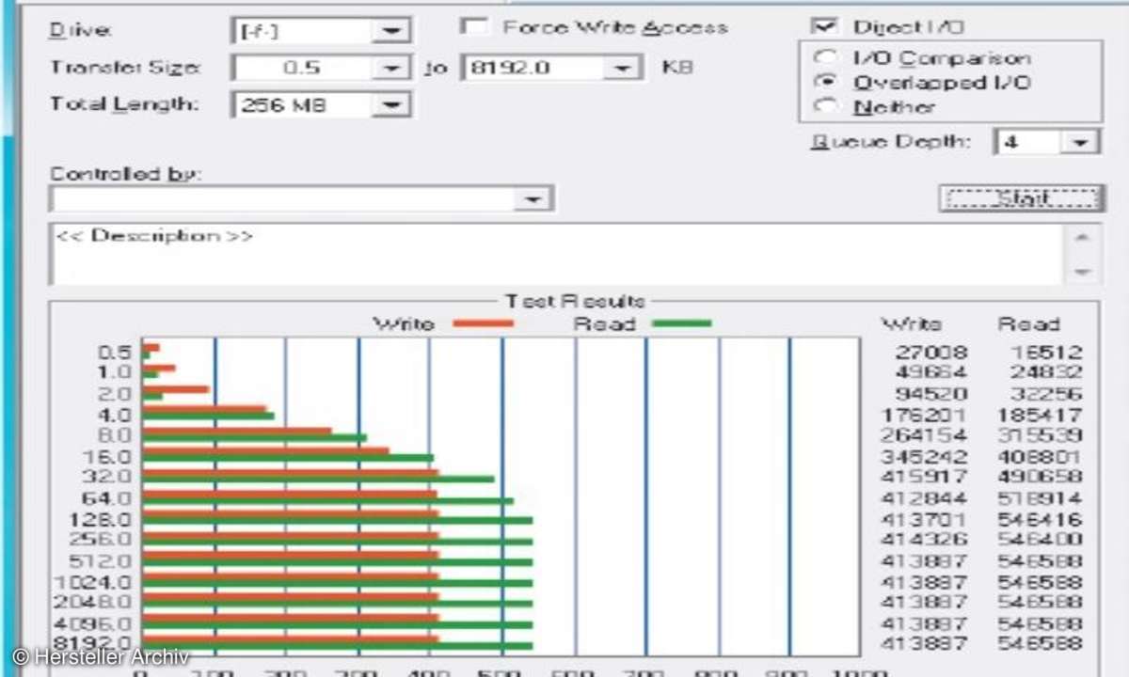Viewport: 1129px width, 677px height.
Task: Expand the Controlled by dropdown
Action: [x=534, y=199]
